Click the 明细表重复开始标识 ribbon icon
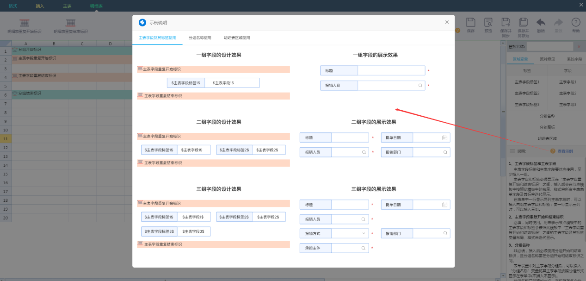586x281 pixels. [25, 23]
